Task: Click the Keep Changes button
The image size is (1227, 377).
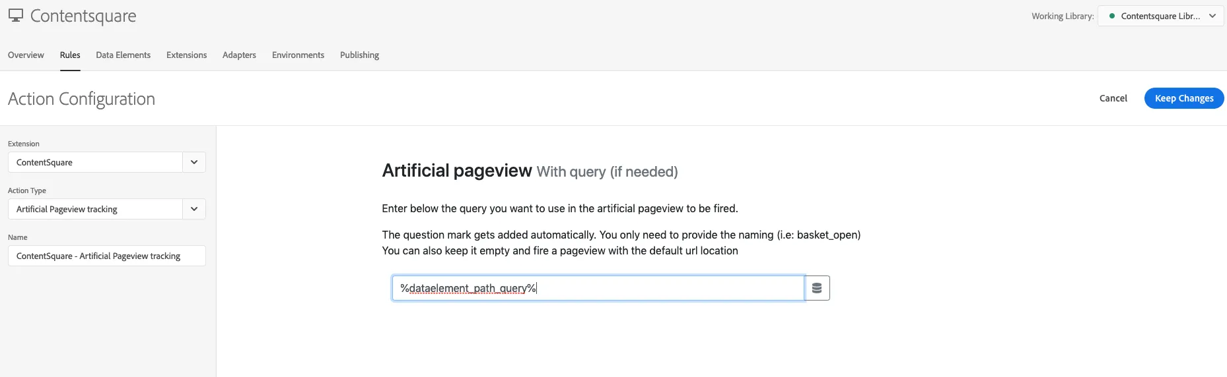Action: point(1183,98)
